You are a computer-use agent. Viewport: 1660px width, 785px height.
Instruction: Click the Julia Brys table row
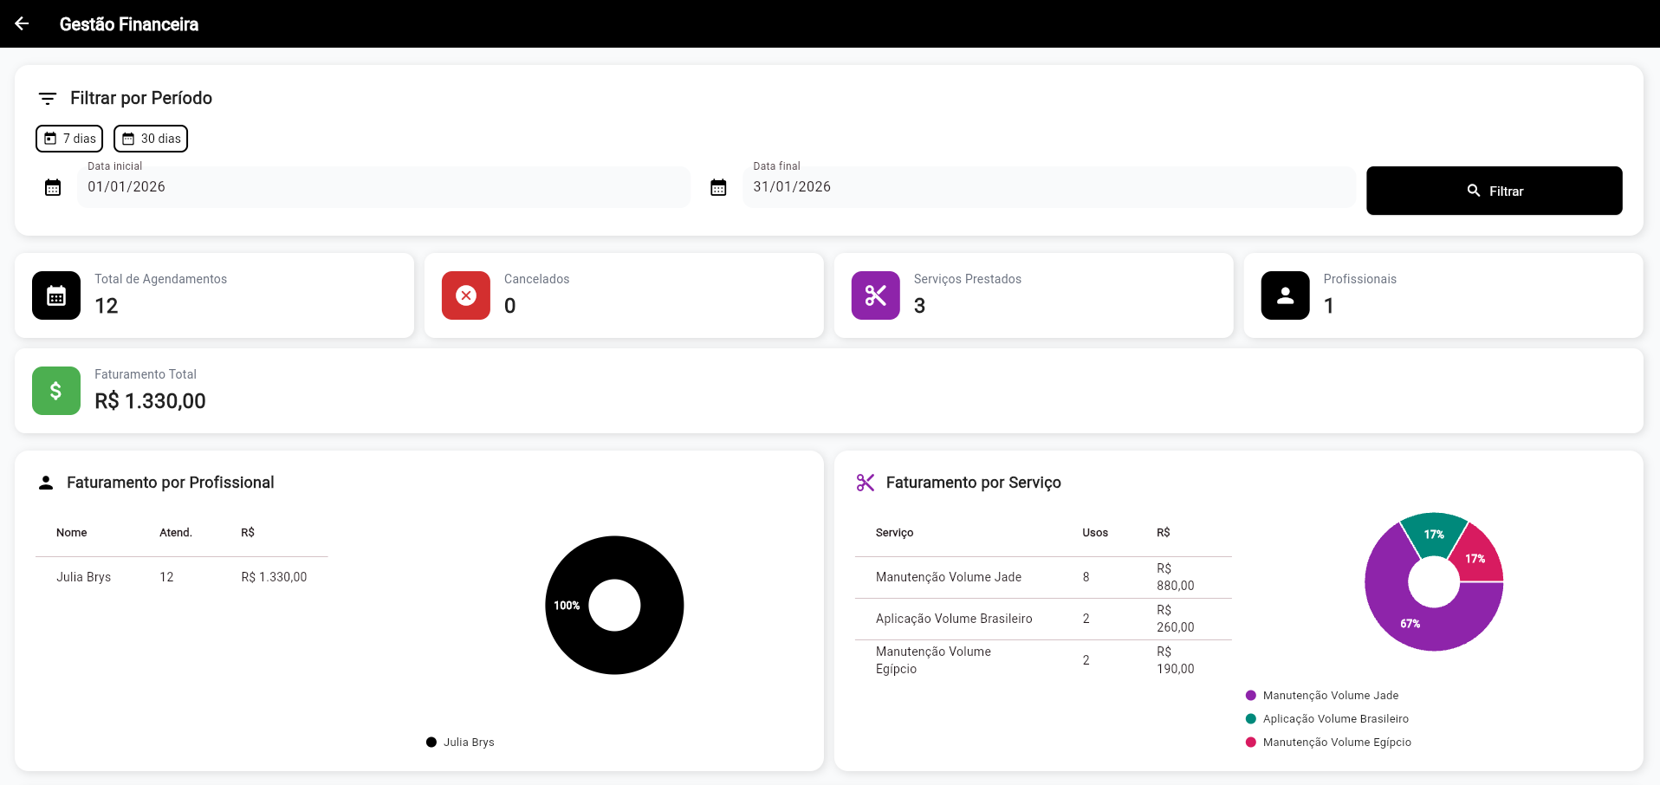point(181,577)
